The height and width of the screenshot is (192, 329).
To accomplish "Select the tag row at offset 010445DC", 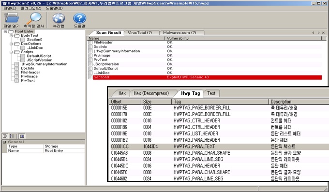I will (x=220, y=166).
